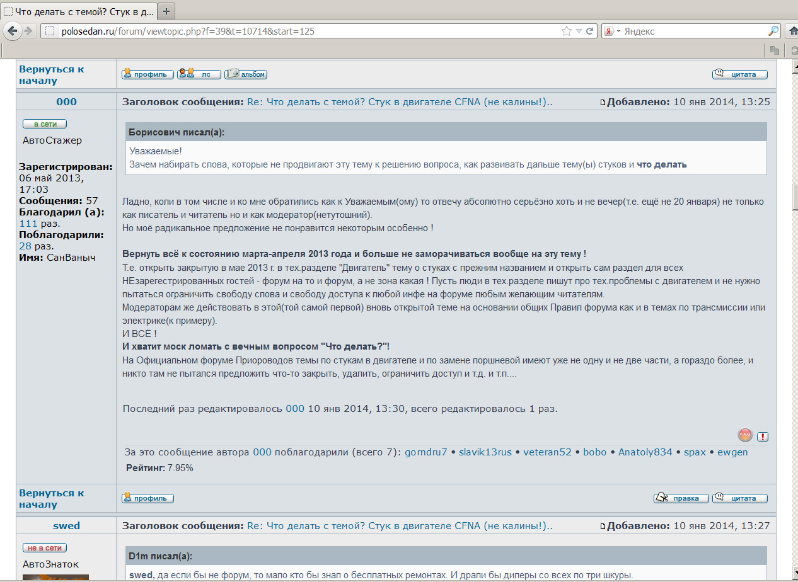The width and height of the screenshot is (798, 582).
Task: Open the URL history dropdown arrow
Action: [579, 31]
